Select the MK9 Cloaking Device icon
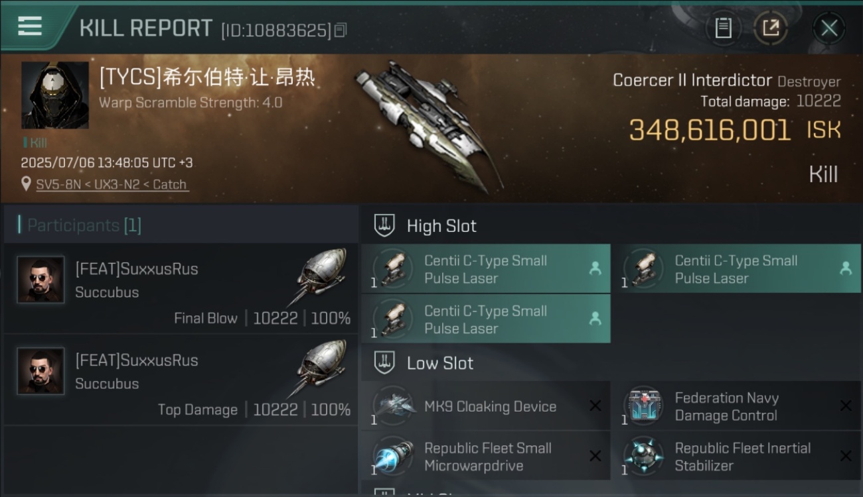This screenshot has width=863, height=497. (394, 406)
